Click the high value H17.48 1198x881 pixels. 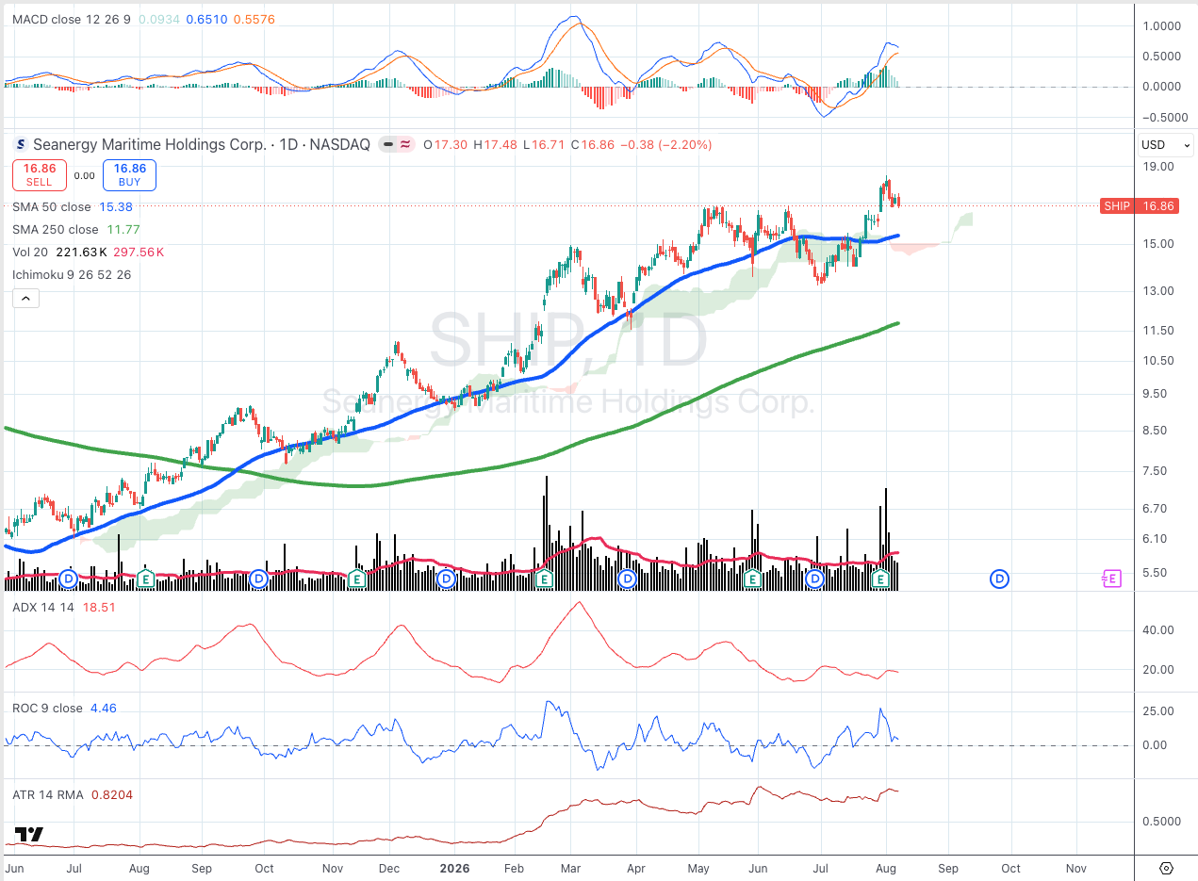point(495,145)
